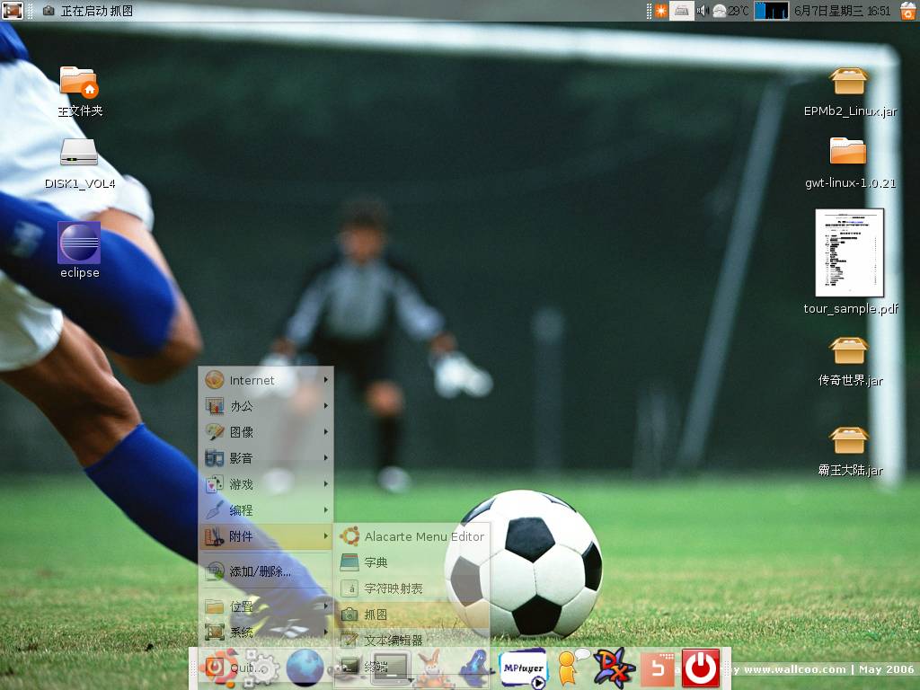Click the keyboard indicator applet in the panel
920x690 pixels.
682,11
